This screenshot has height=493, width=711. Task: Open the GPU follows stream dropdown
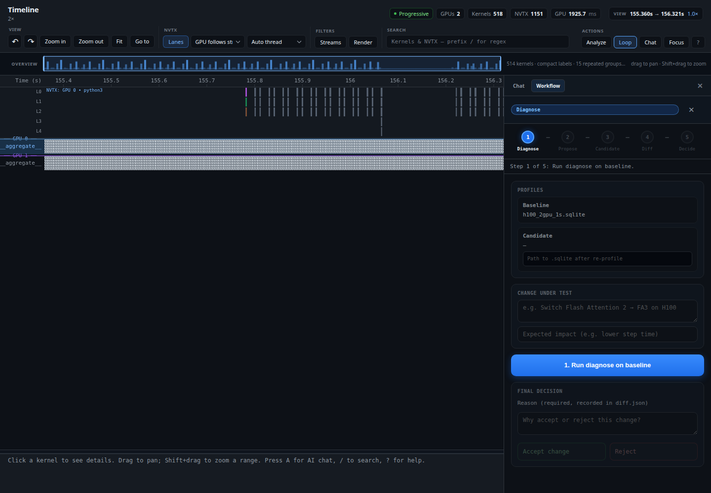(x=217, y=42)
